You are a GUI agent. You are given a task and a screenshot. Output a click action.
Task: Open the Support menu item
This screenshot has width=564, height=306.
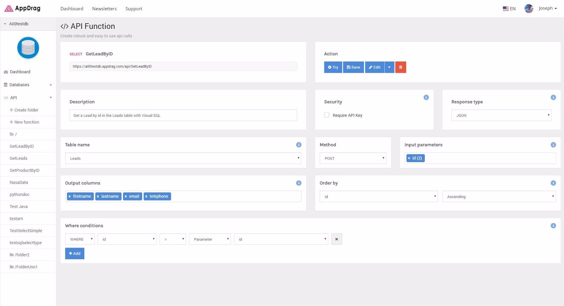coord(134,9)
